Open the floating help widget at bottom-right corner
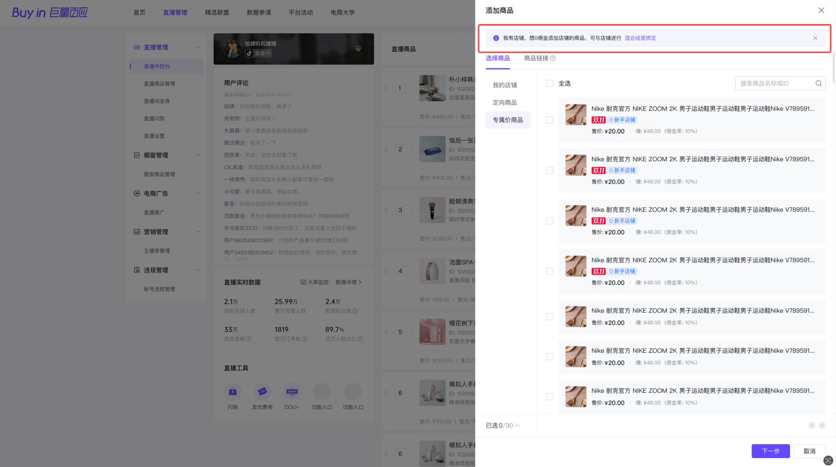The width and height of the screenshot is (836, 467). pyautogui.click(x=828, y=461)
